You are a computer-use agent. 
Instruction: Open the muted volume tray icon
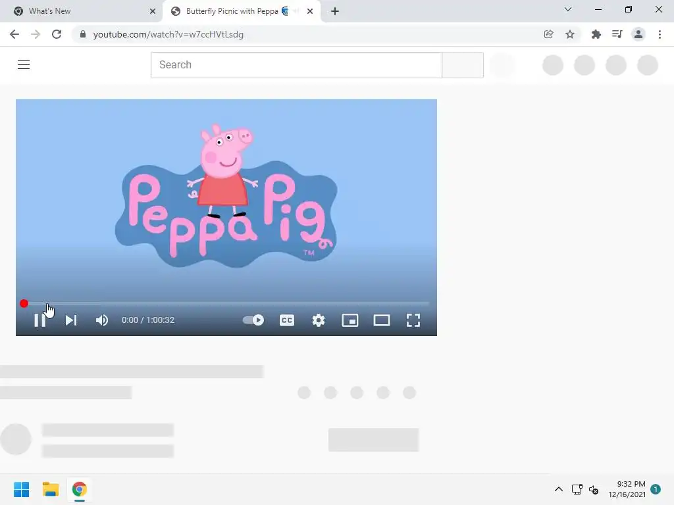coord(594,489)
